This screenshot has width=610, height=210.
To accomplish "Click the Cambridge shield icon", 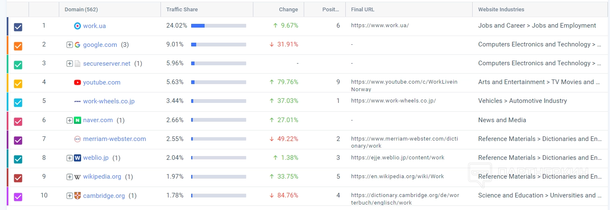I will tap(77, 196).
